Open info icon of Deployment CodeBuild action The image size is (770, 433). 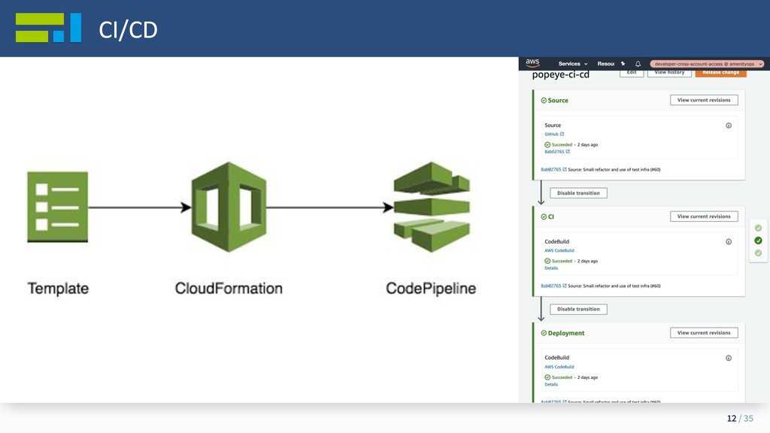(729, 359)
